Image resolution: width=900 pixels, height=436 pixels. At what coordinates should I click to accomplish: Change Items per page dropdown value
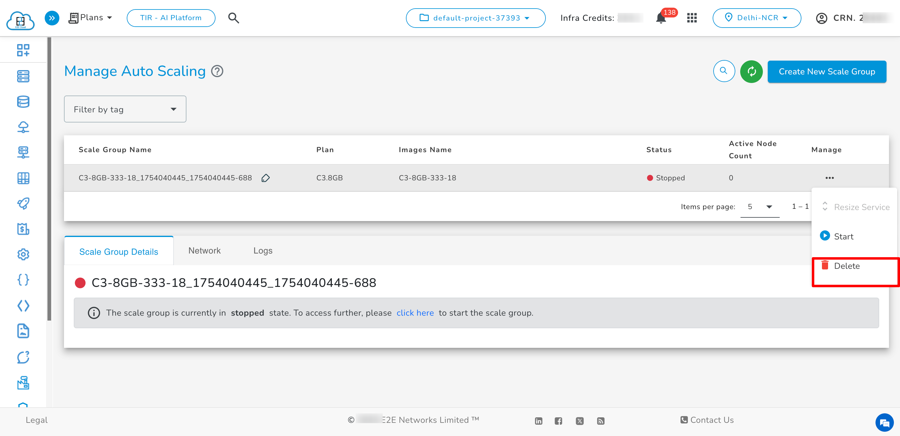pyautogui.click(x=759, y=207)
